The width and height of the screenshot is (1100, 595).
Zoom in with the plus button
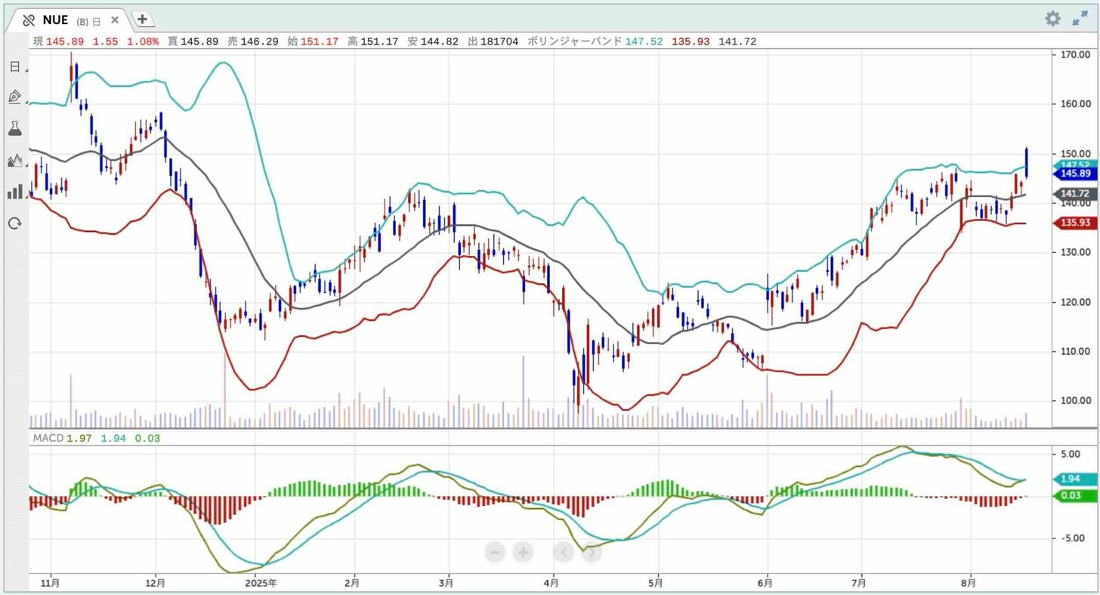pyautogui.click(x=523, y=552)
